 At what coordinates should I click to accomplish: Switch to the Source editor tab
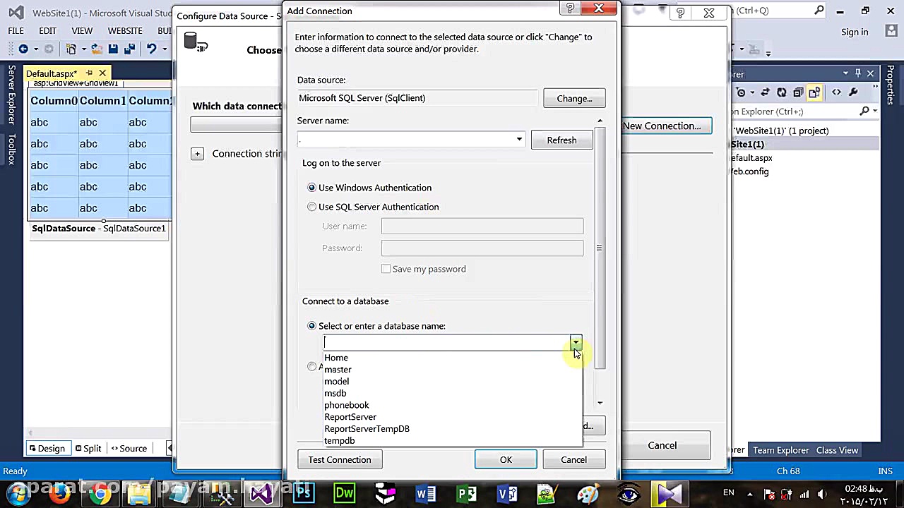pyautogui.click(x=133, y=448)
